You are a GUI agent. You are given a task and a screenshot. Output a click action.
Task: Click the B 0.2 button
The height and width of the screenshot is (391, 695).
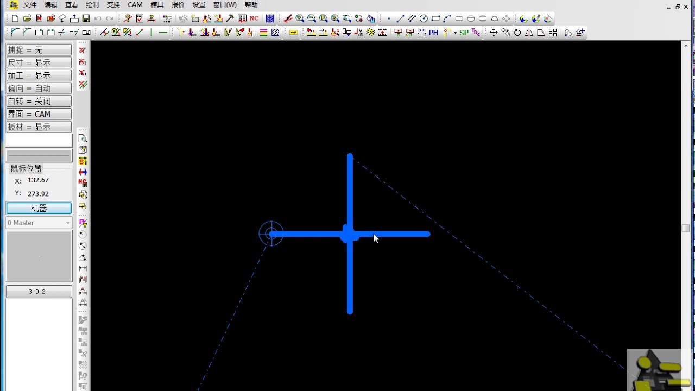[x=39, y=292]
